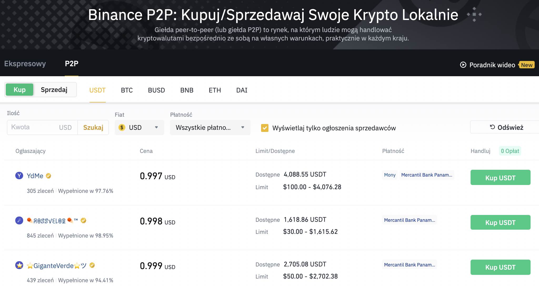Select the BNB crypto tab
539x288 pixels.
pyautogui.click(x=187, y=90)
